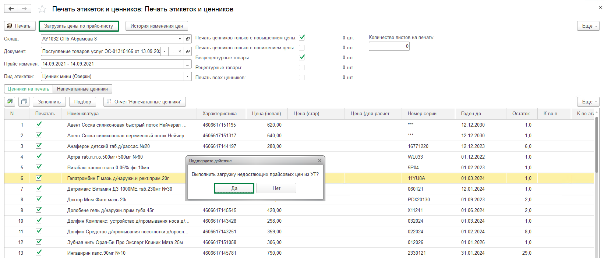Screen dimensions: 604x258
Task: Clear the Документ field with X icon
Action: click(x=180, y=51)
